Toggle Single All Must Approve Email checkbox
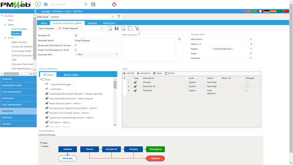Viewport: 293px width, 165px height. (76, 50)
